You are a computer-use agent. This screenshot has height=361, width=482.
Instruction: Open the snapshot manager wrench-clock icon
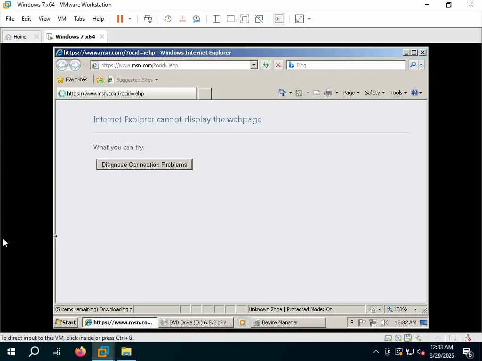tap(196, 19)
